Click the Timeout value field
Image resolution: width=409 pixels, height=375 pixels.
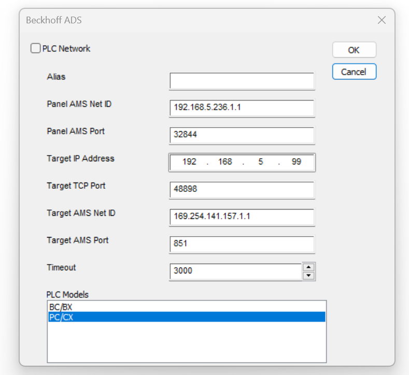(236, 271)
